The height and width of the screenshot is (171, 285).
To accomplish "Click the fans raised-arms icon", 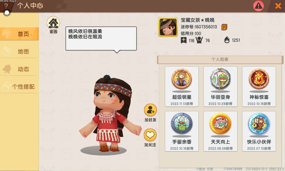I will (199, 40).
